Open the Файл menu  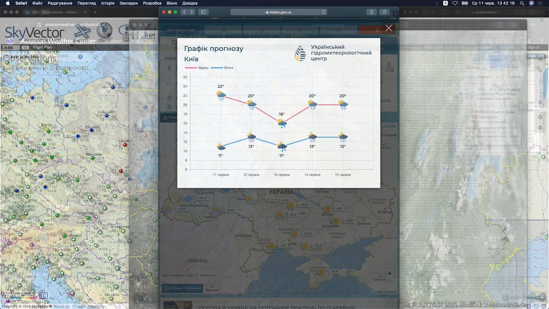[x=38, y=3]
